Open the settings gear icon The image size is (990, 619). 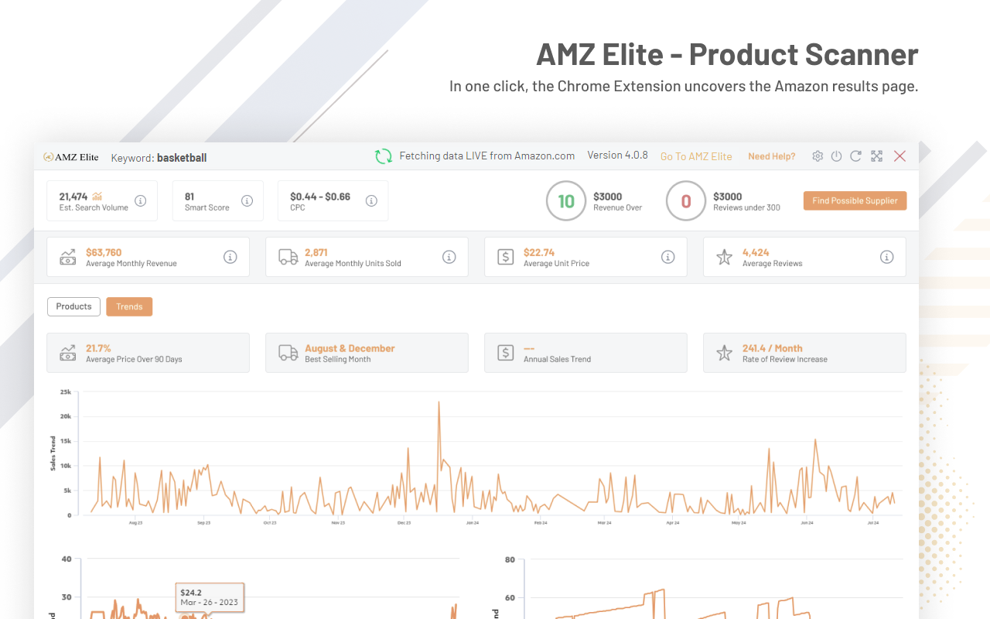click(x=818, y=156)
